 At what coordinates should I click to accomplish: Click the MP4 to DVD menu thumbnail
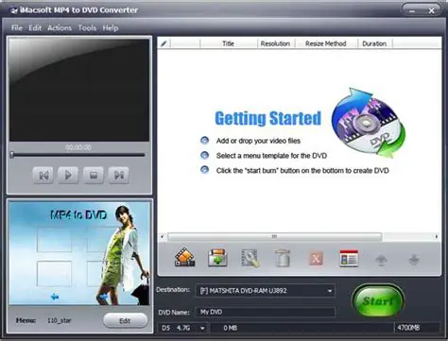tap(79, 253)
